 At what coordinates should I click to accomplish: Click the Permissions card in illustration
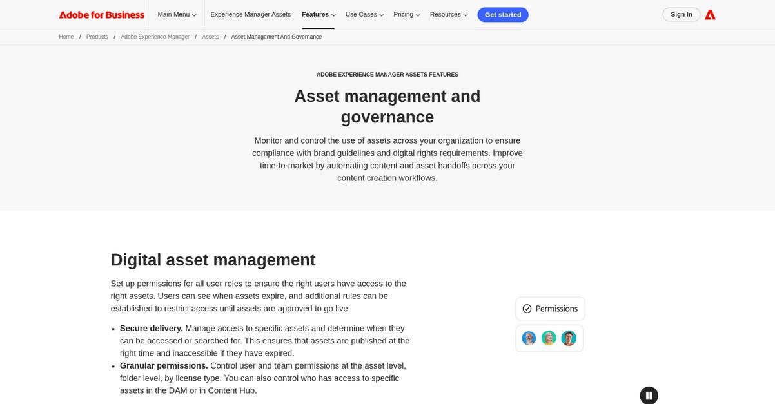coord(550,309)
